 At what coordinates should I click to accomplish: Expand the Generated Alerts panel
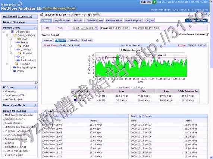coord(35,105)
